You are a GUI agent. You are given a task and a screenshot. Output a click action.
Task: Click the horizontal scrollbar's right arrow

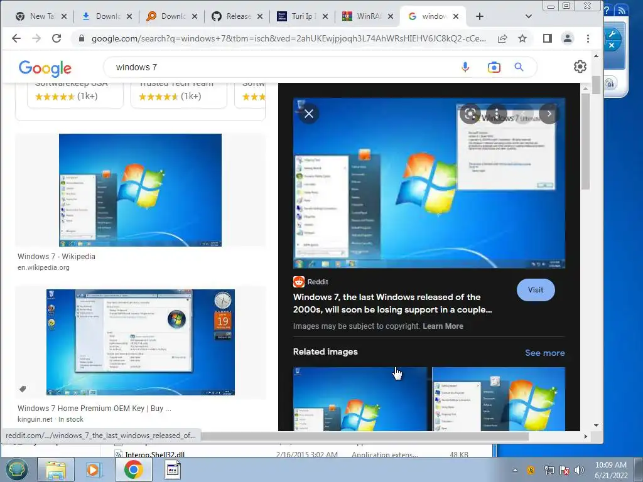point(585,437)
